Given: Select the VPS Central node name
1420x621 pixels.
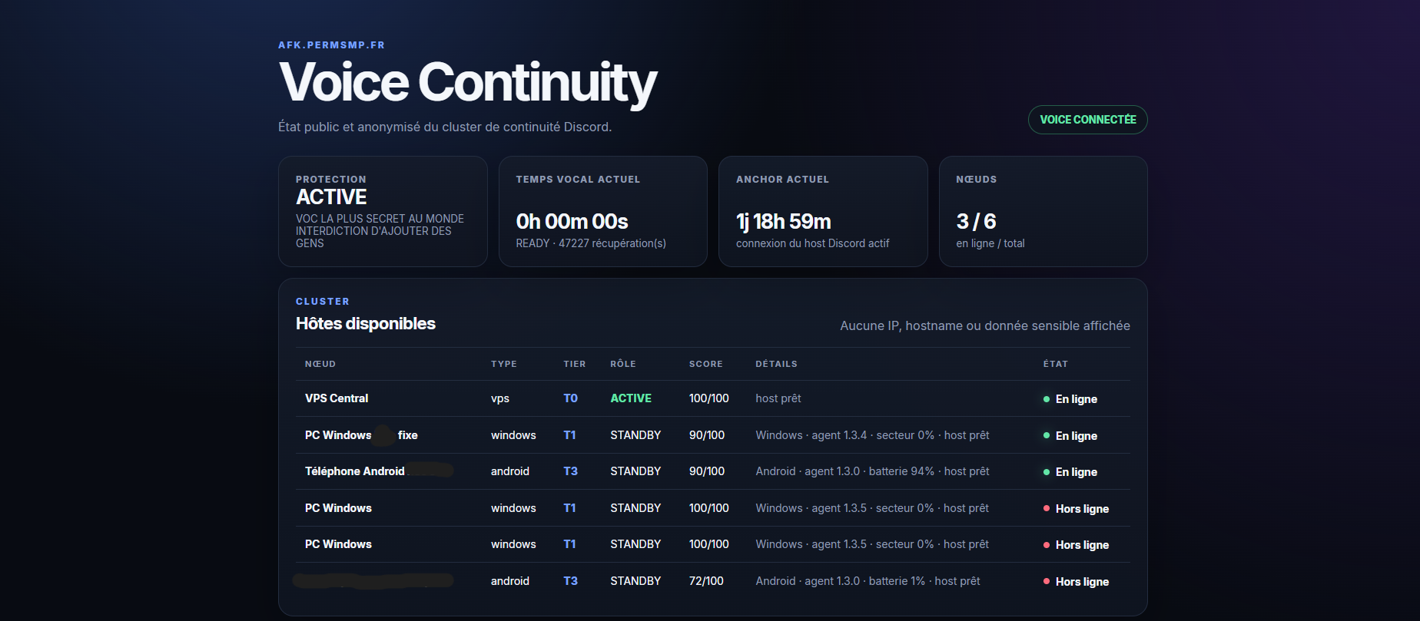Looking at the screenshot, I should [x=337, y=398].
